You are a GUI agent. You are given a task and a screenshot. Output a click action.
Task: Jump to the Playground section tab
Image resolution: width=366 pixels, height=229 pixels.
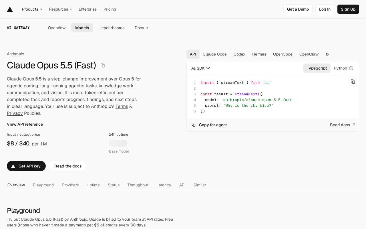pos(43,185)
